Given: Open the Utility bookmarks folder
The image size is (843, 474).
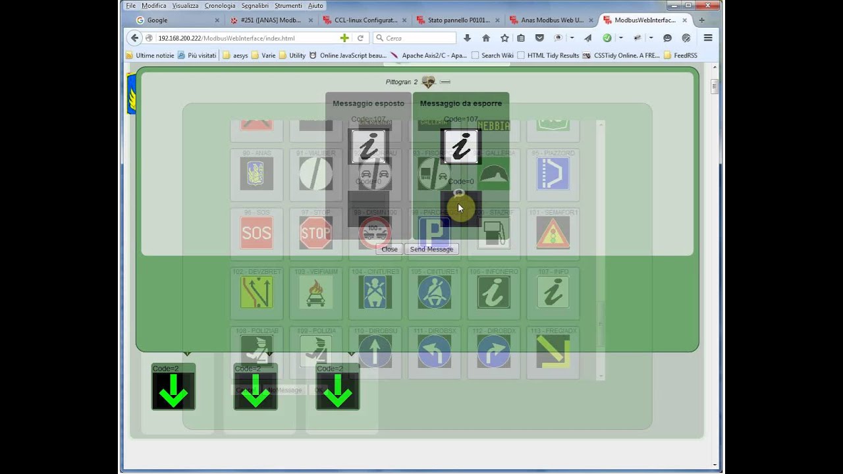Looking at the screenshot, I should (292, 55).
